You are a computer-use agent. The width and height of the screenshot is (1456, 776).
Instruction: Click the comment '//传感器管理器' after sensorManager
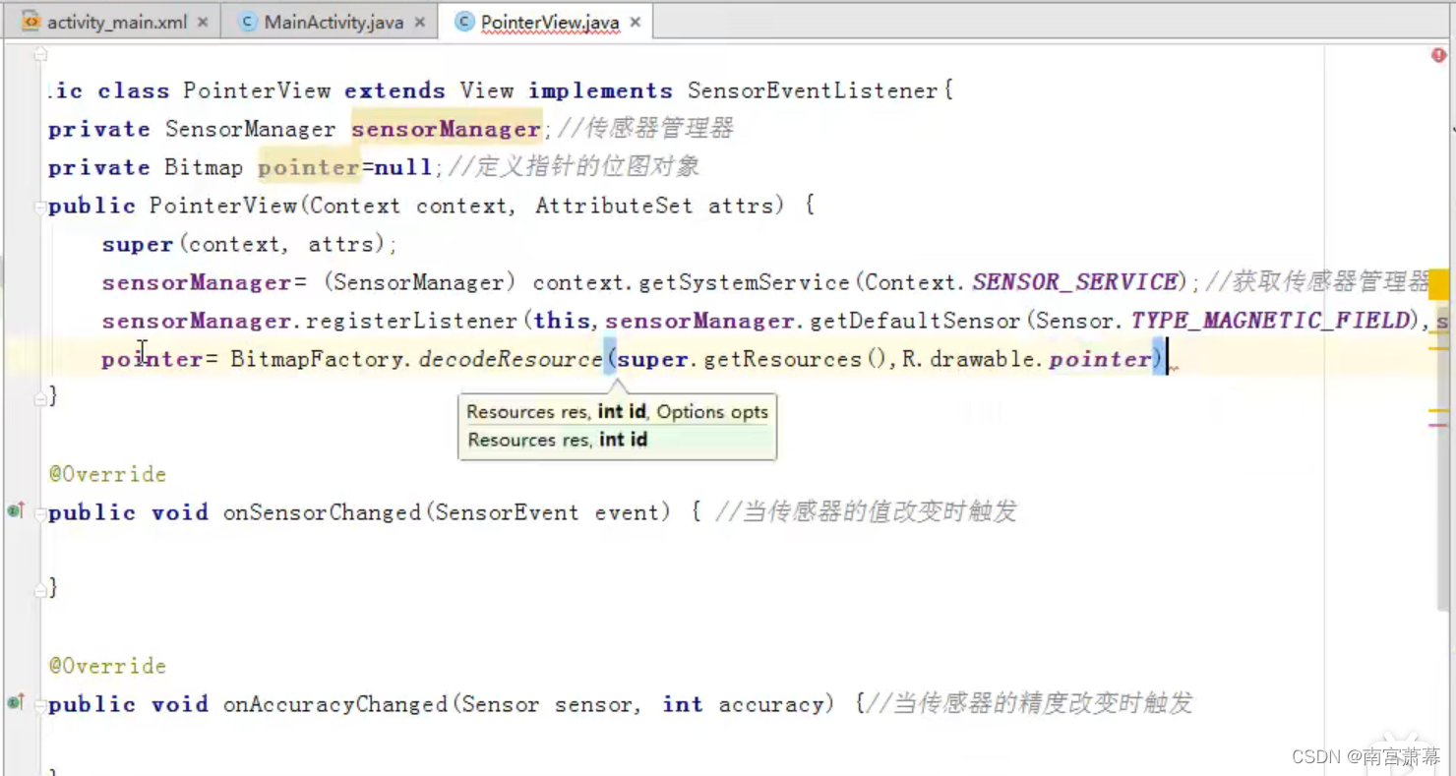point(645,129)
